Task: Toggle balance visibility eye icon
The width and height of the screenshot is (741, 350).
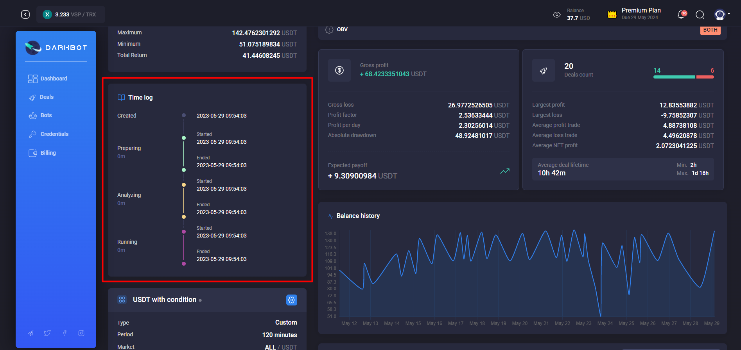Action: [x=556, y=14]
